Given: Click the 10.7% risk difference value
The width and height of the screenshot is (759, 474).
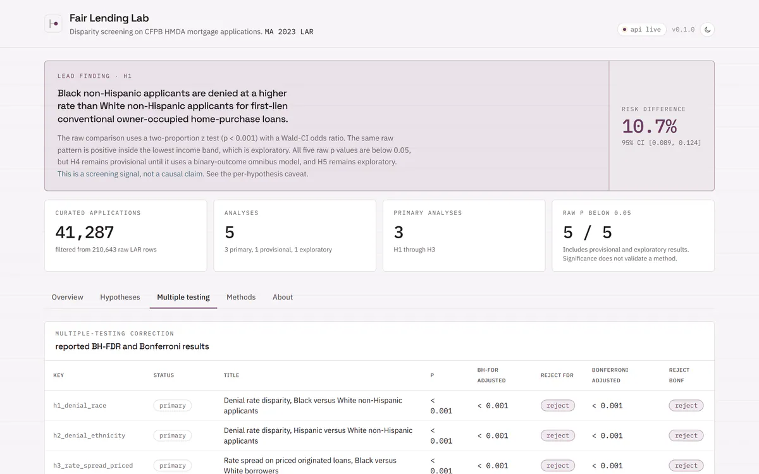Looking at the screenshot, I should pos(650,126).
